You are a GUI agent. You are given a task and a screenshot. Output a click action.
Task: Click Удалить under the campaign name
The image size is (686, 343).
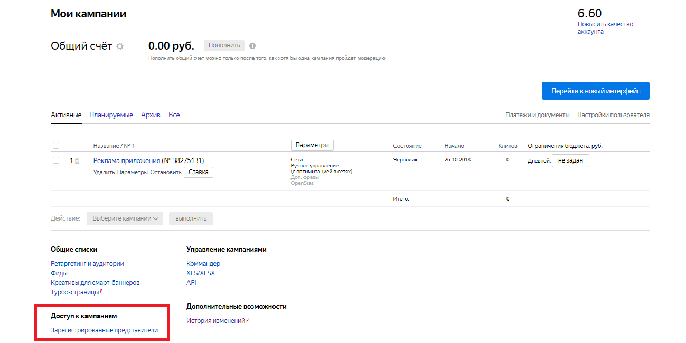104,172
